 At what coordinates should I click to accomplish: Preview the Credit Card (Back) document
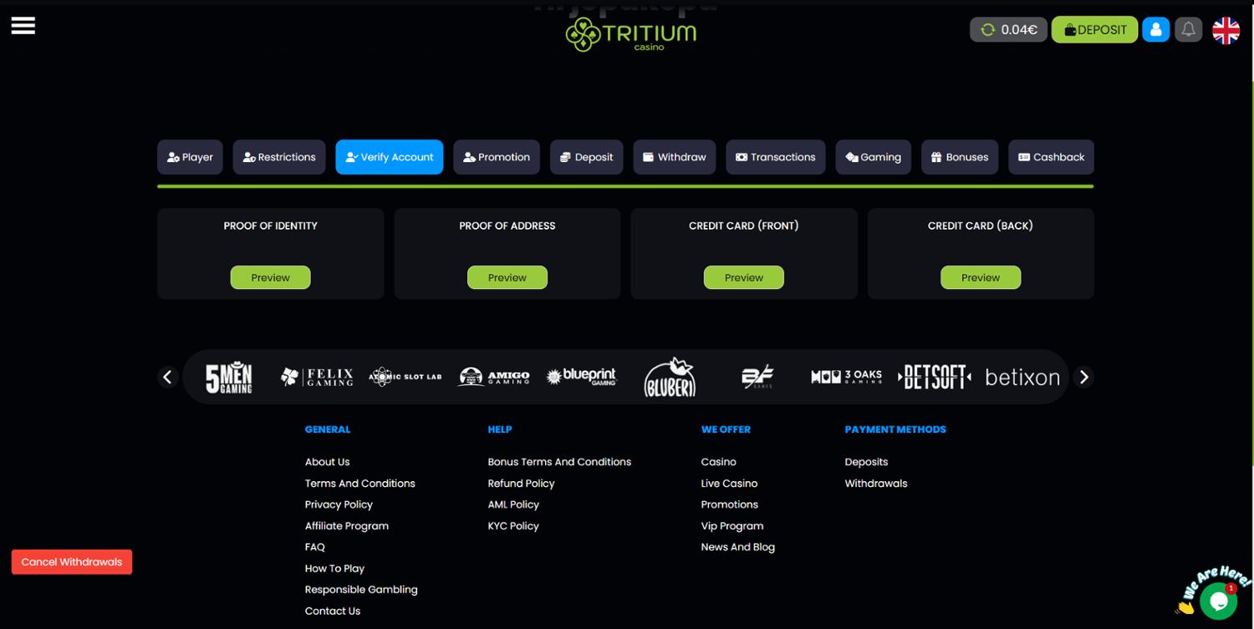coord(980,277)
